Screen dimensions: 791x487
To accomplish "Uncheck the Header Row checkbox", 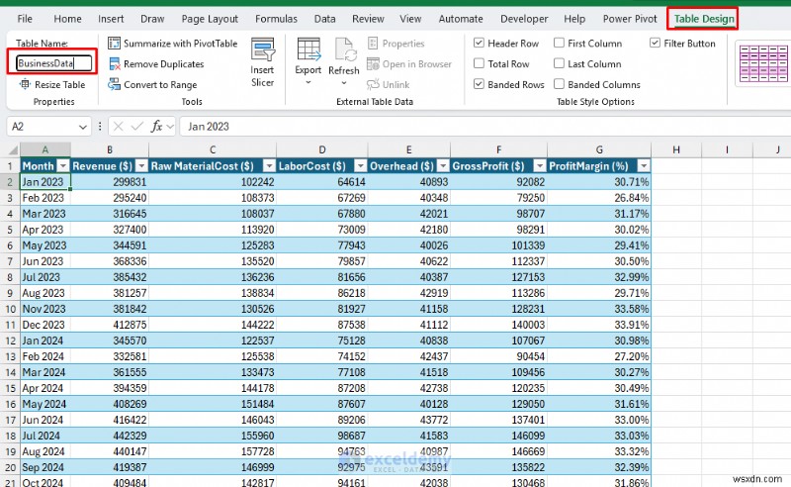I will (x=479, y=43).
